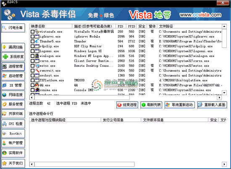Visit the www.oovista.com link
The width and height of the screenshot is (231, 169).
[x=200, y=15]
